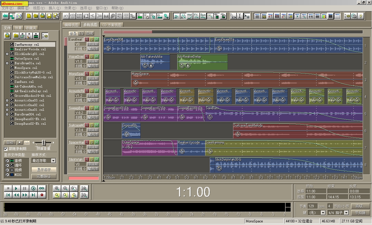Toggle the 视频 file type checkbox

(7, 170)
